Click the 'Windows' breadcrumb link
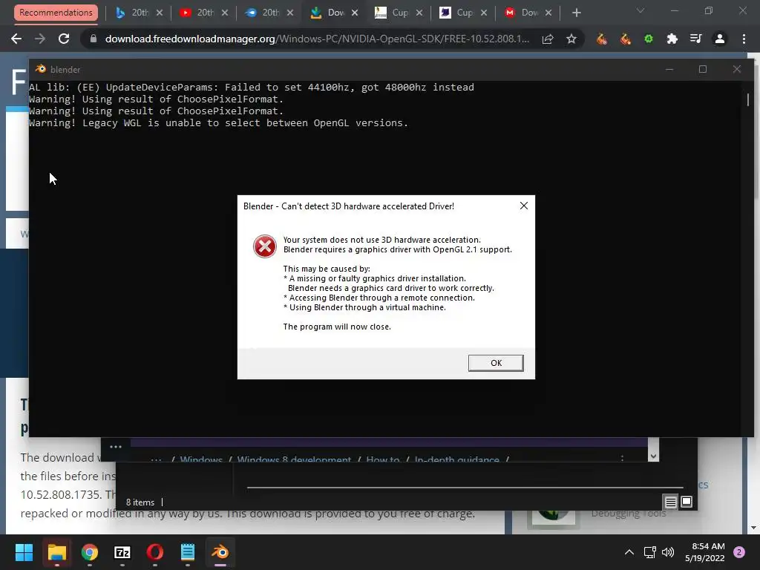 tap(201, 459)
